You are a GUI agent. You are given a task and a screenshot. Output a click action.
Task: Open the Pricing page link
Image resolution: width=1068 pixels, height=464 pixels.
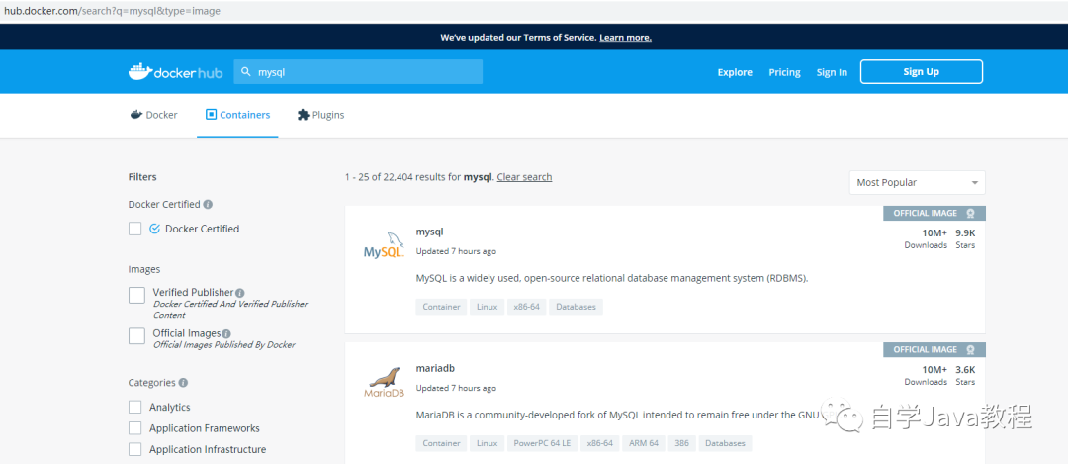[784, 72]
